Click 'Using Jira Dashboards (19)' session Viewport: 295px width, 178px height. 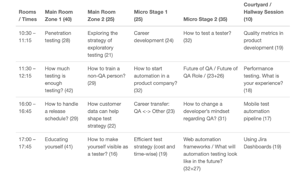pos(262,143)
